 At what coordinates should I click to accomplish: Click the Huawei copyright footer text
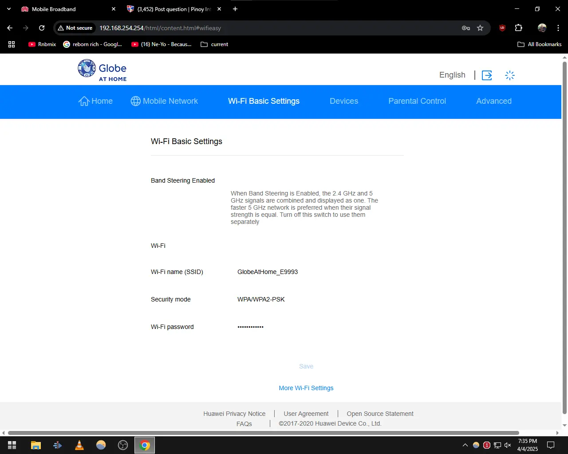(330, 423)
